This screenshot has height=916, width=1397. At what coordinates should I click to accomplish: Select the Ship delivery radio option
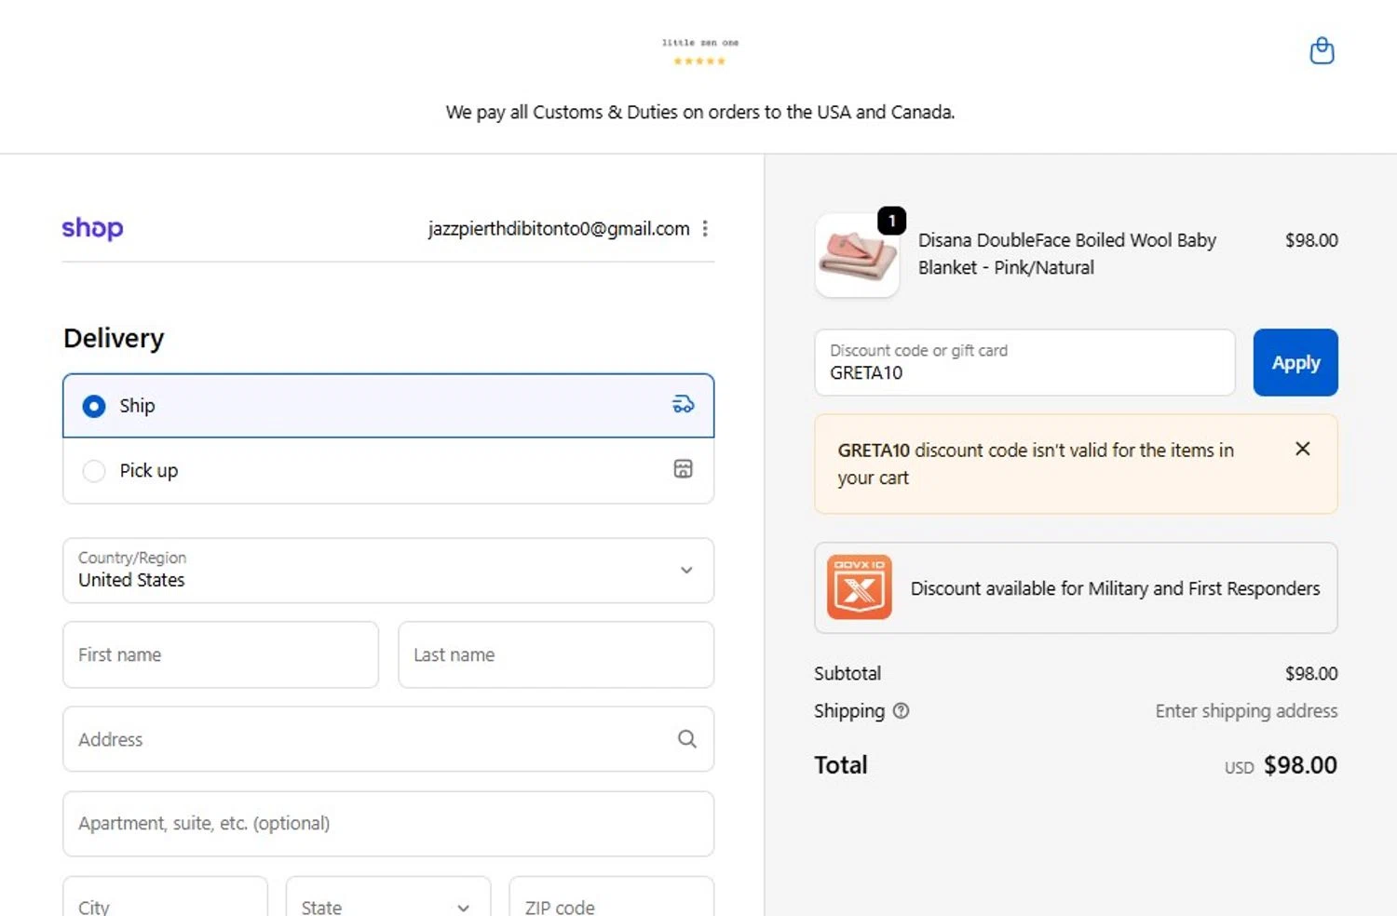[x=94, y=406]
